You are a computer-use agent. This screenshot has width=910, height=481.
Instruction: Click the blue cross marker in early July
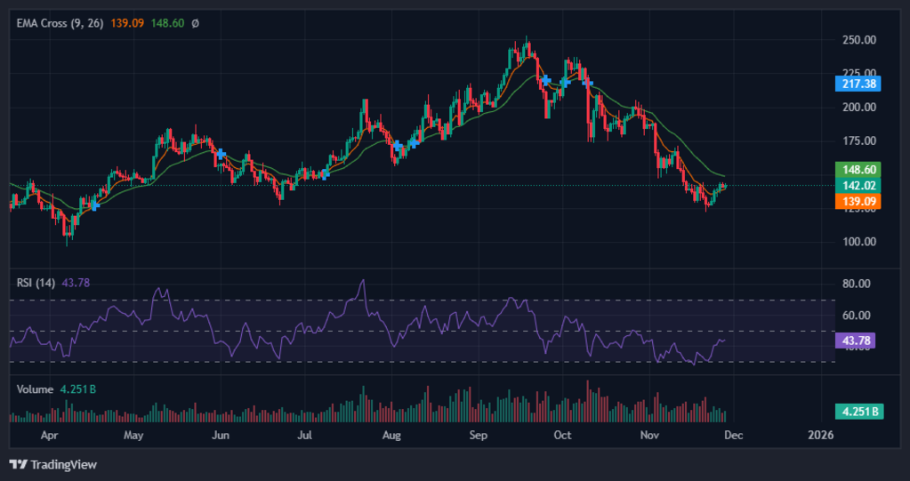coord(326,173)
